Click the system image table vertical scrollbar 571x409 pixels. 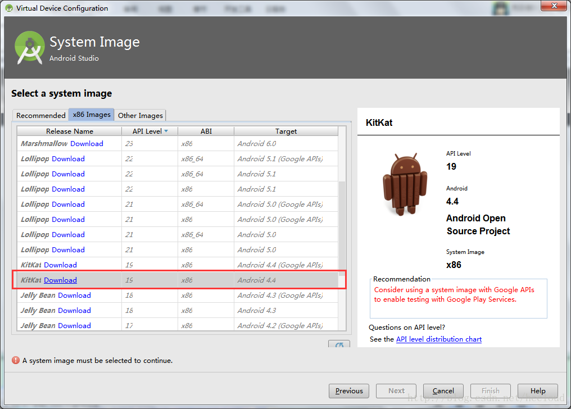342,229
